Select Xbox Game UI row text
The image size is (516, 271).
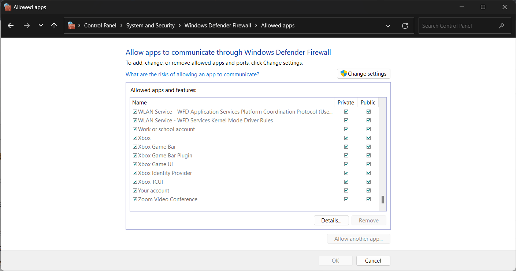(156, 164)
